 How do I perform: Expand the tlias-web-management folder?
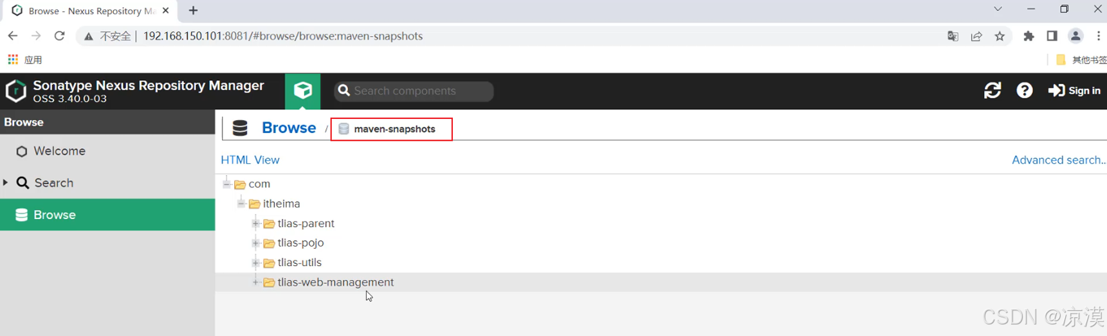[x=255, y=282]
